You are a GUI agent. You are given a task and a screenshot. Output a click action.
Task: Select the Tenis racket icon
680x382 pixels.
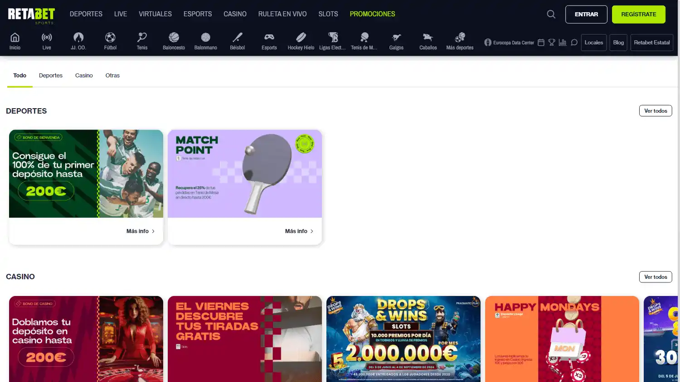142,37
